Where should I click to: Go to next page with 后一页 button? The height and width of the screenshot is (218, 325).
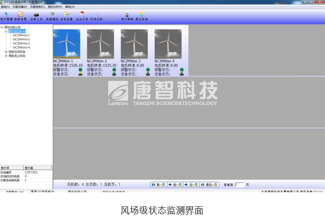(x=191, y=185)
